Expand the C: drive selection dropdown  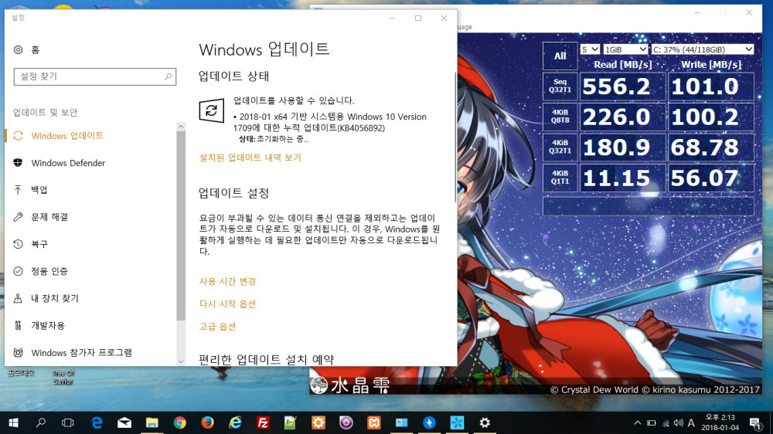click(703, 49)
